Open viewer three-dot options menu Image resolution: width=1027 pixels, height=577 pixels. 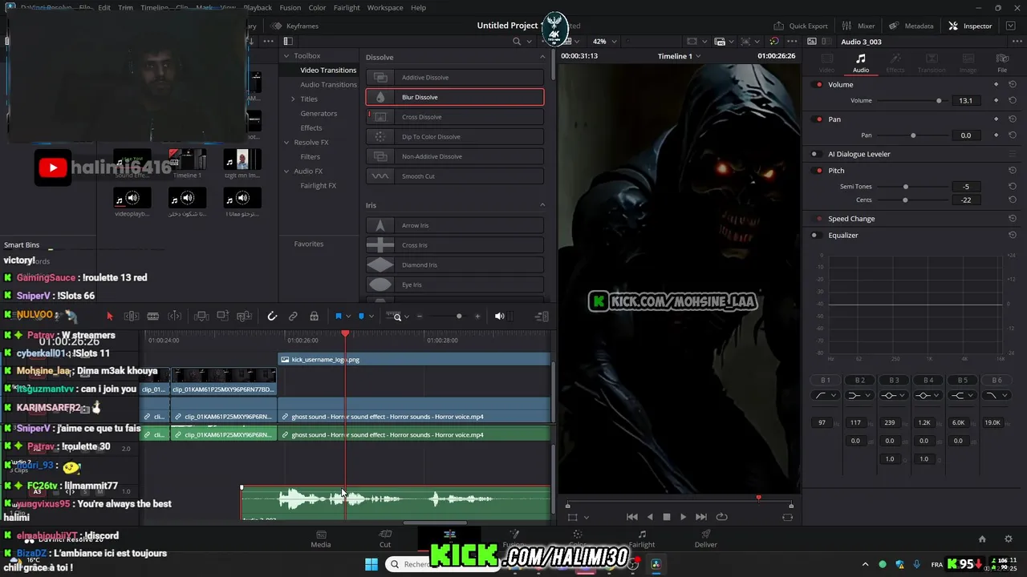tap(792, 41)
